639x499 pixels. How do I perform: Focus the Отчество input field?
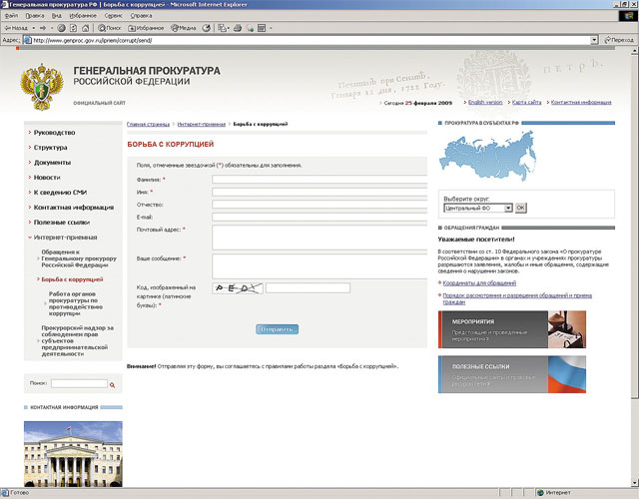[x=319, y=205]
